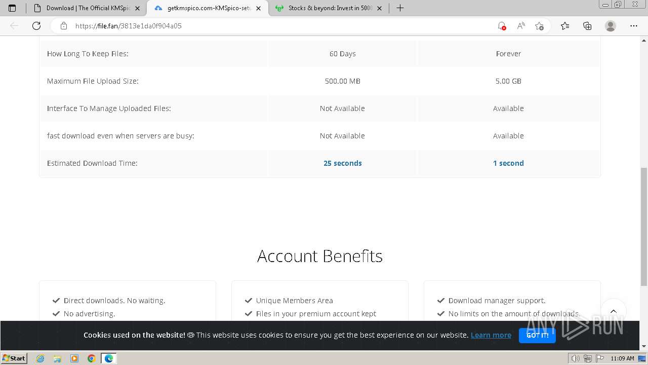View site information lock icon
This screenshot has width=648, height=365.
pos(64,26)
